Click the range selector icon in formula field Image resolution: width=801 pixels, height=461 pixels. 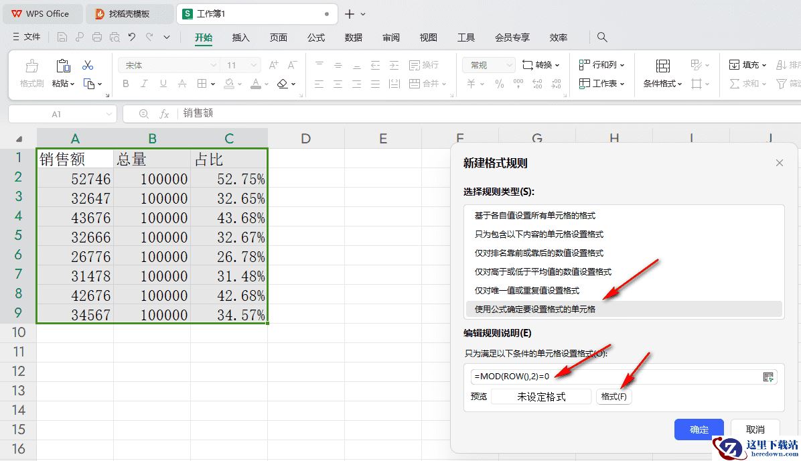[768, 377]
